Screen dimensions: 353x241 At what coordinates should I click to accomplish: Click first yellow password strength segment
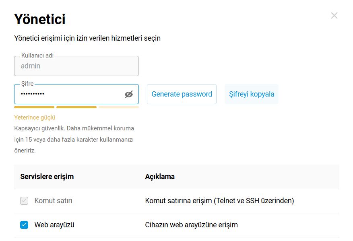pos(34,107)
